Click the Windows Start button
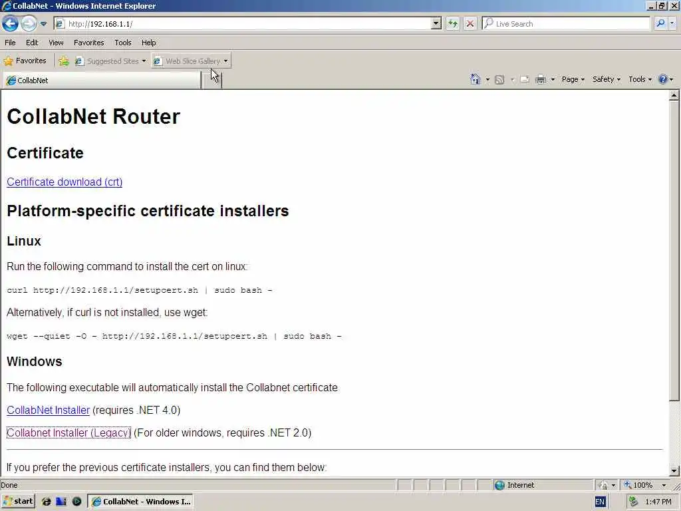This screenshot has height=511, width=681. [x=18, y=502]
